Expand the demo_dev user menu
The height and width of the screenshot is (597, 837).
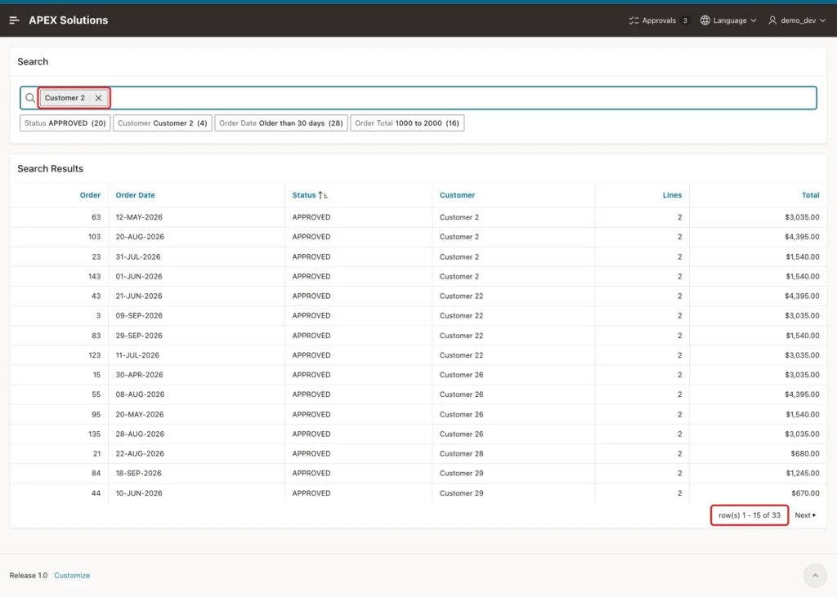click(x=797, y=20)
